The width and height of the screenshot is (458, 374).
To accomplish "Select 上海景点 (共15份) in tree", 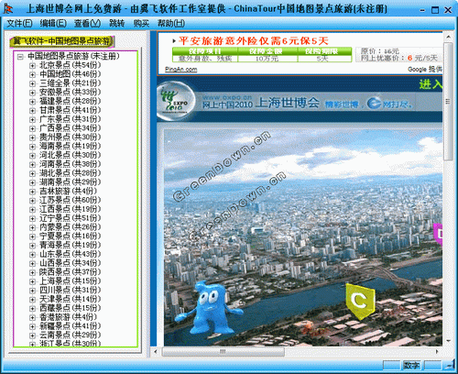I will (x=70, y=281).
